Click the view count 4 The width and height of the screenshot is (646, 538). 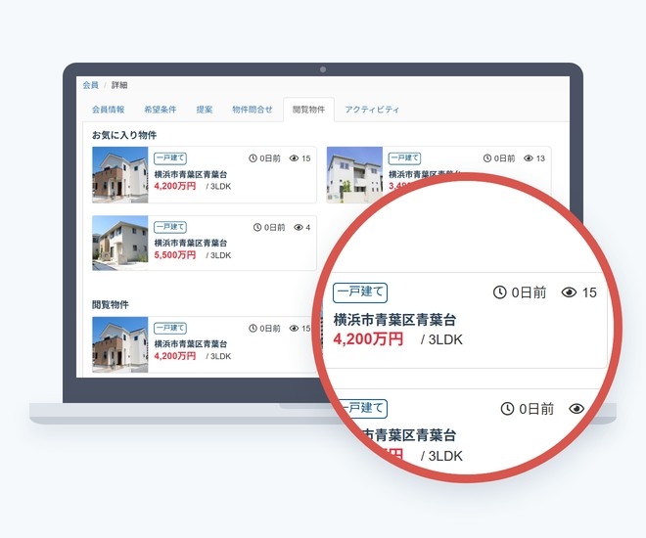[307, 227]
